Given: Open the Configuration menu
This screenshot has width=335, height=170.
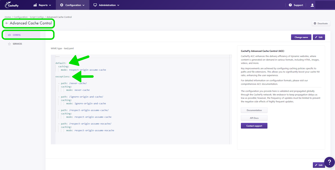Looking at the screenshot, I should [72, 5].
